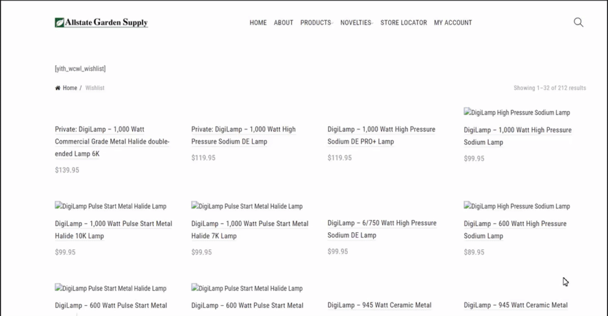Expand the NOVELTIES dropdown menu
608x316 pixels.
357,22
